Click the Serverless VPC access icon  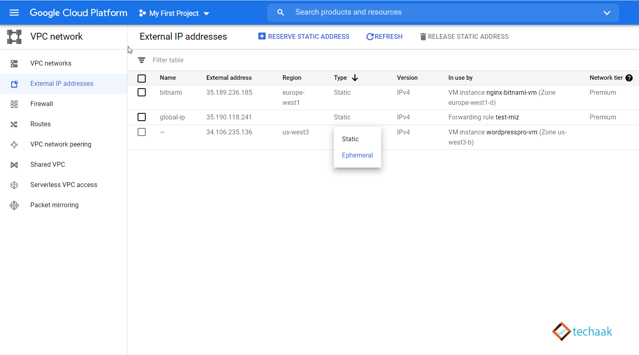[x=14, y=185]
